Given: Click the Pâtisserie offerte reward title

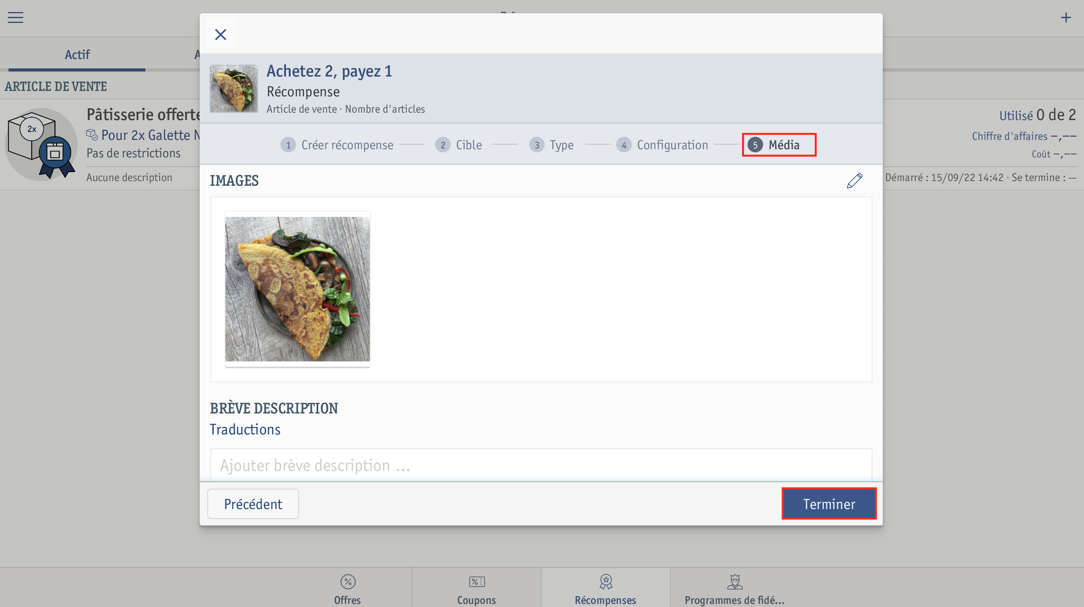Looking at the screenshot, I should [143, 115].
